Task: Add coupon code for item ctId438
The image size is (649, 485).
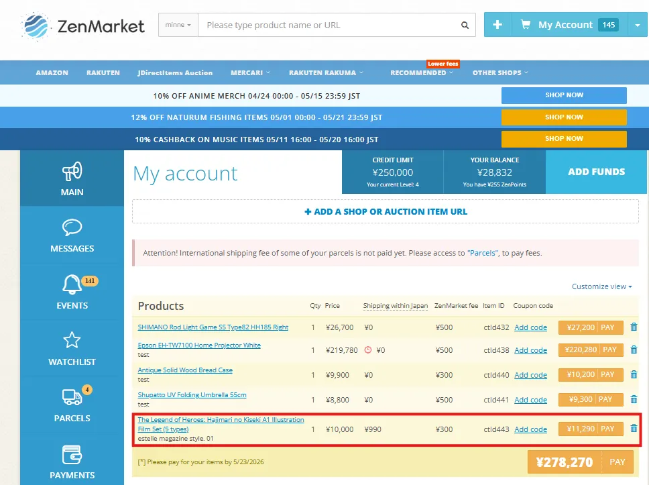Action: coord(530,350)
